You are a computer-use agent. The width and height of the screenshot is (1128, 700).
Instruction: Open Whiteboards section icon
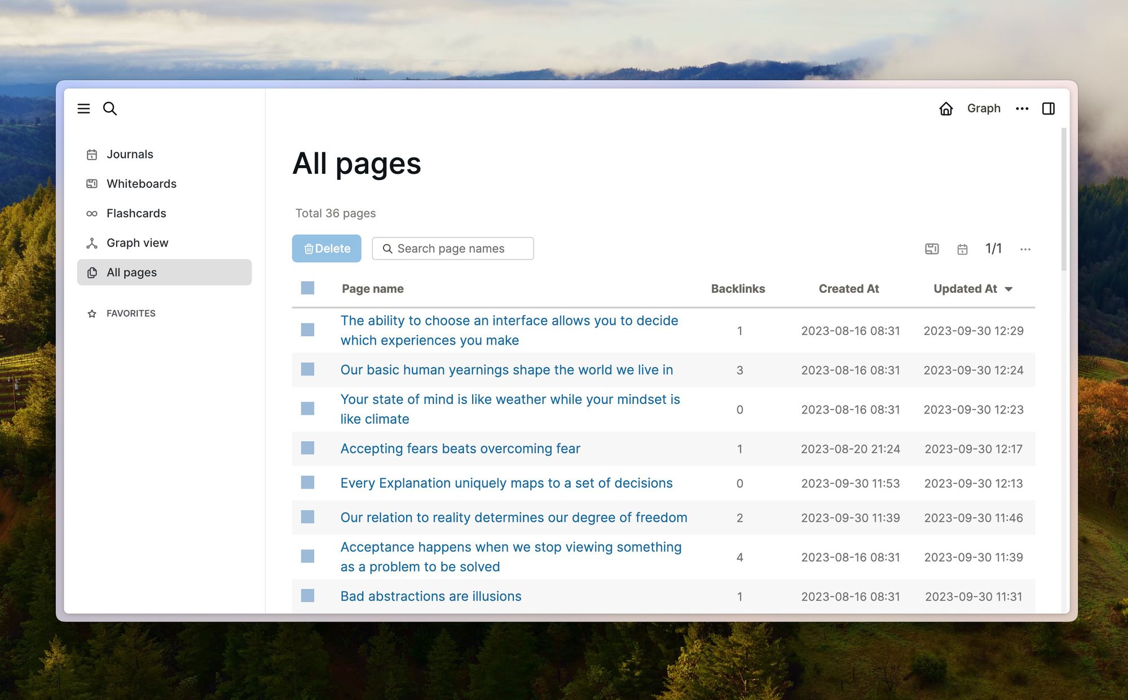pos(92,183)
